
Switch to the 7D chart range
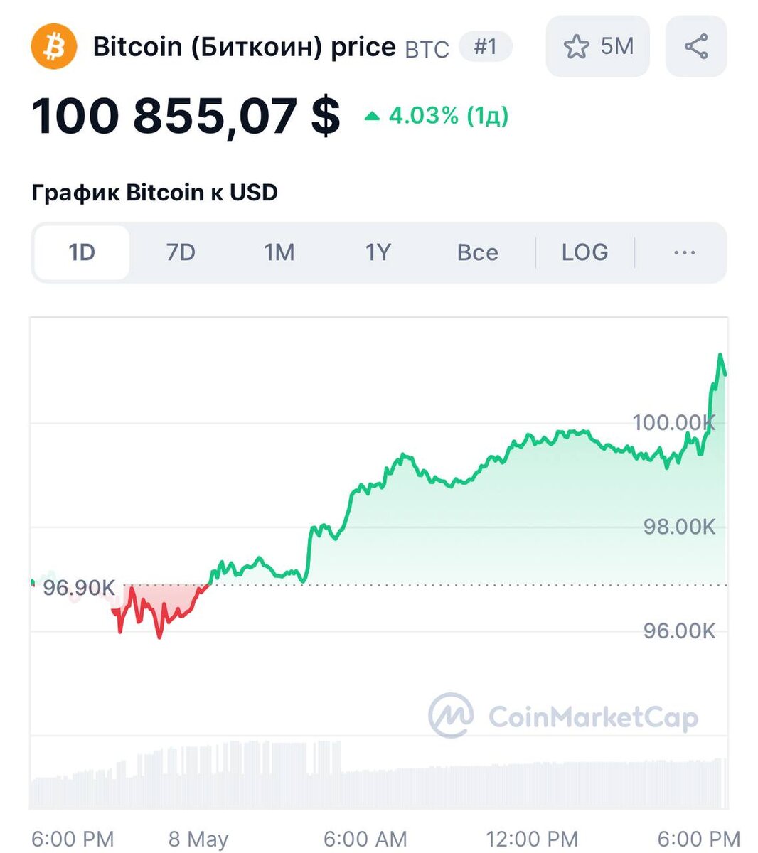coord(181,252)
